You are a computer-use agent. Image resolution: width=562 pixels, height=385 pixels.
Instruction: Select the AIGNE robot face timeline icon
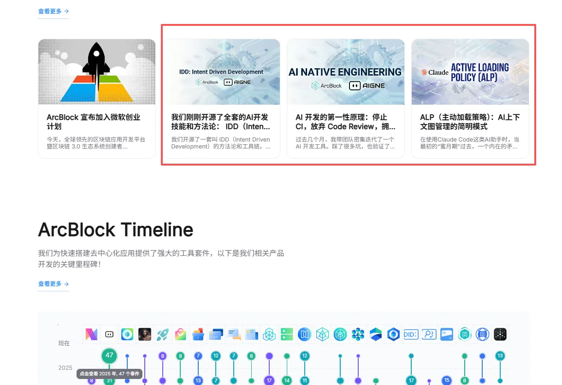pyautogui.click(x=109, y=334)
